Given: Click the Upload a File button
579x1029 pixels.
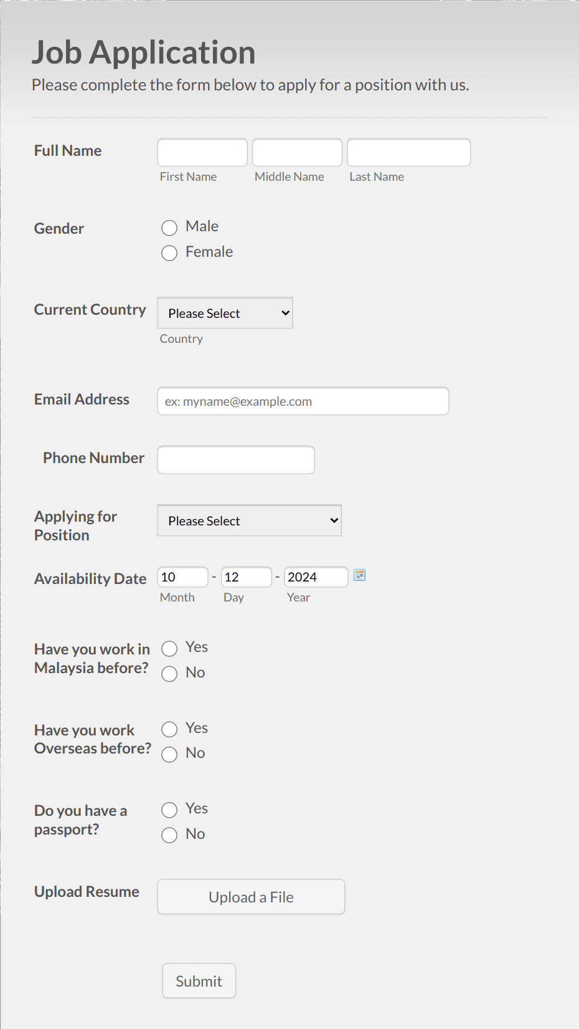Looking at the screenshot, I should click(251, 897).
